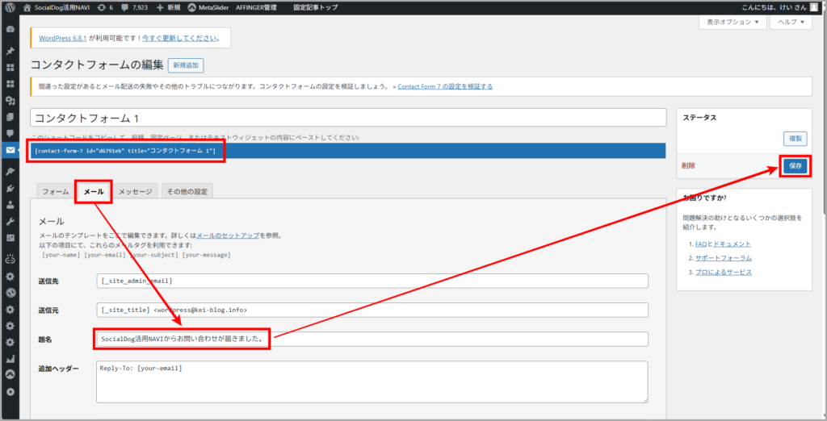
Task: Open the 新規 add-new menu in admin bar
Action: pos(167,7)
